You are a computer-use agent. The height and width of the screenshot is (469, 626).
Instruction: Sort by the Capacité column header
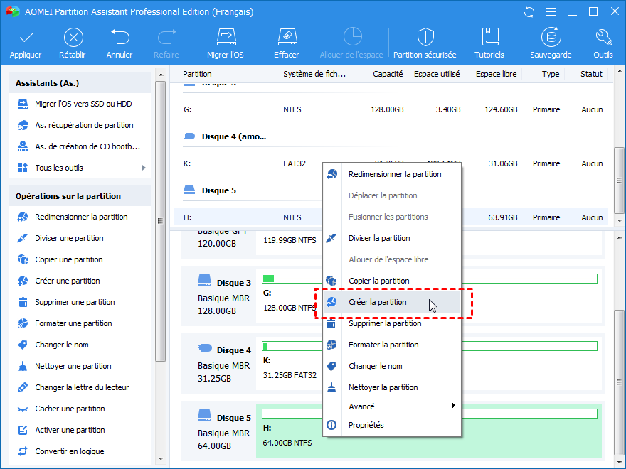pos(388,74)
